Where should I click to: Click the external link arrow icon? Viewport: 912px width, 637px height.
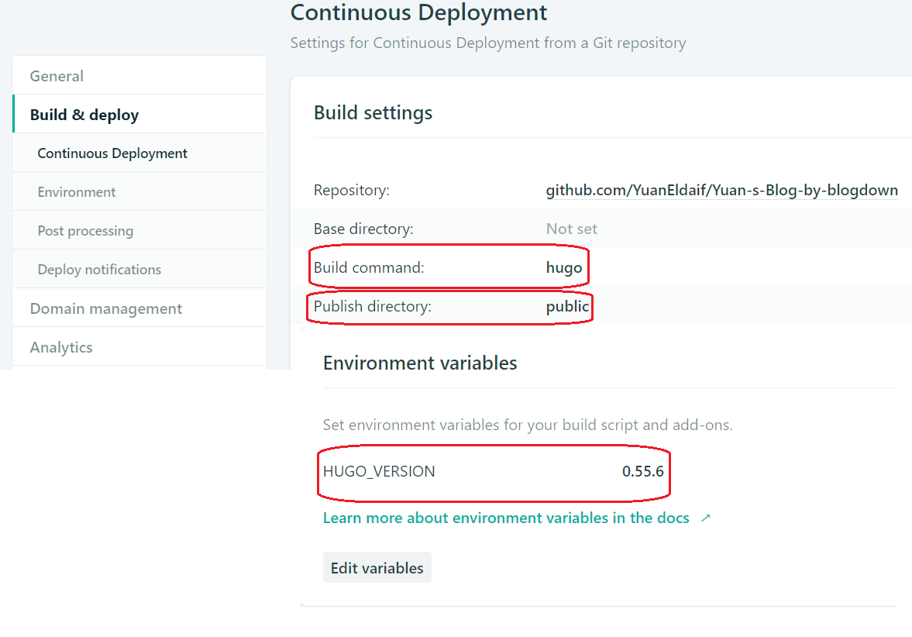pos(705,518)
